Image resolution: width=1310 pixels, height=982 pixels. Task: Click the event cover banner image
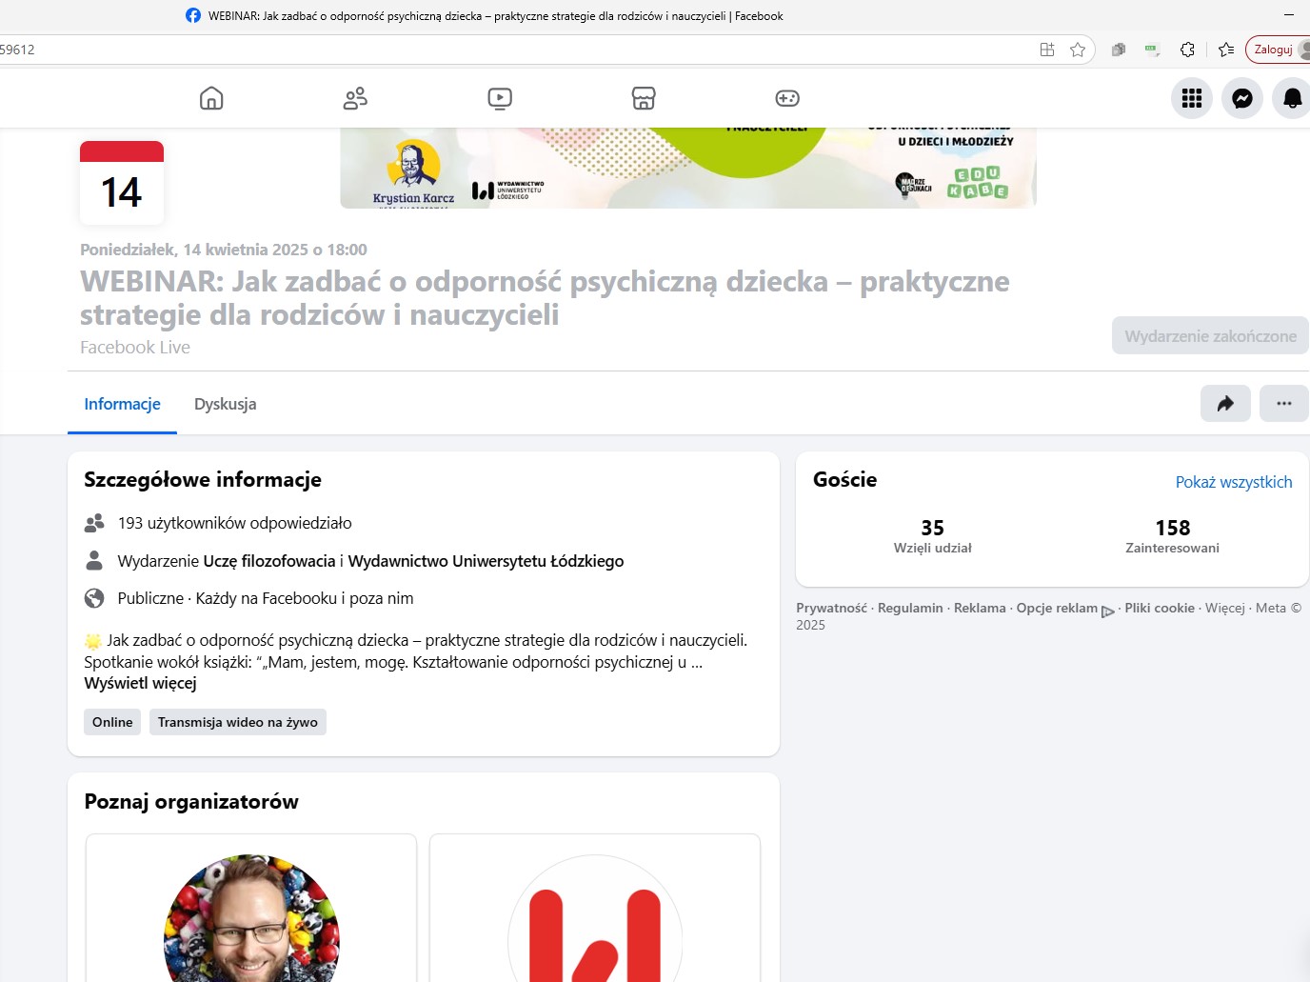(688, 168)
